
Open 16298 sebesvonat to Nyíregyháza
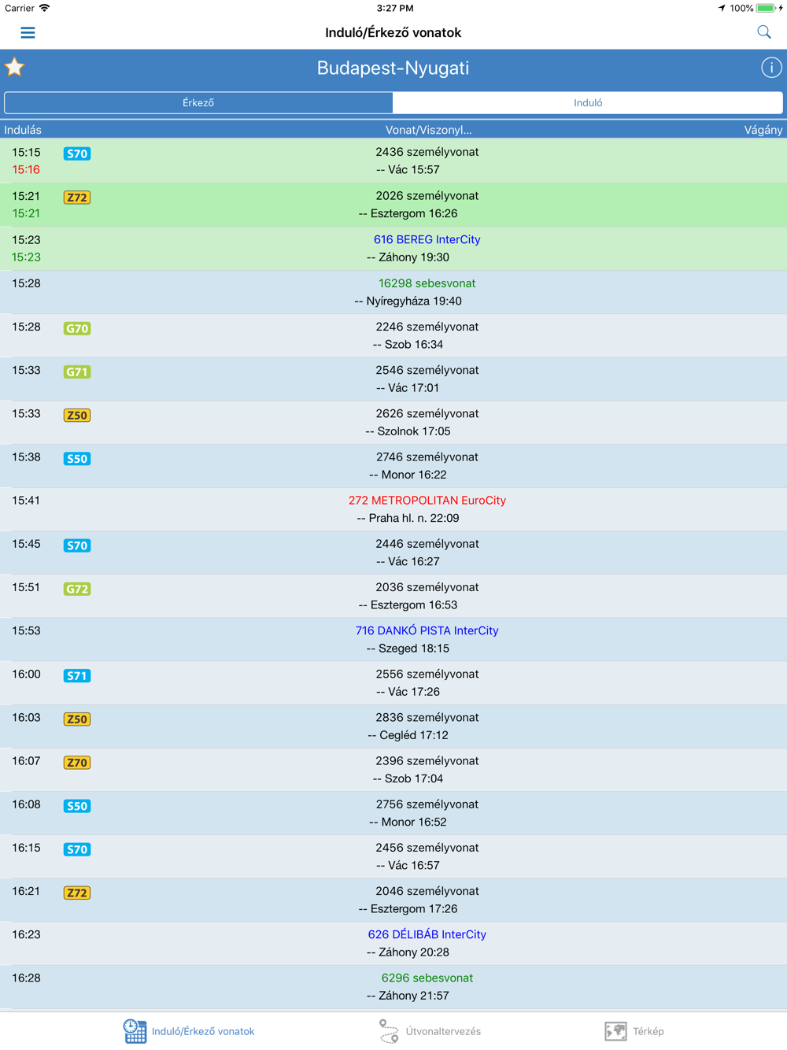coord(427,283)
